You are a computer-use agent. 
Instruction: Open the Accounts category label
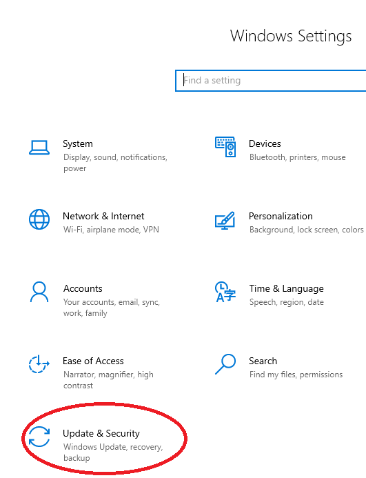pos(83,288)
